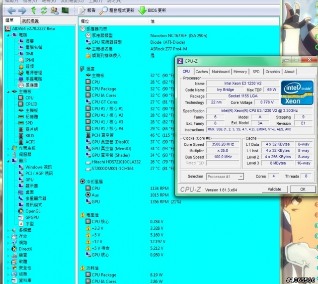Click the PCH 真空管 temperature row
This screenshot has height=284, width=318.
point(130,135)
